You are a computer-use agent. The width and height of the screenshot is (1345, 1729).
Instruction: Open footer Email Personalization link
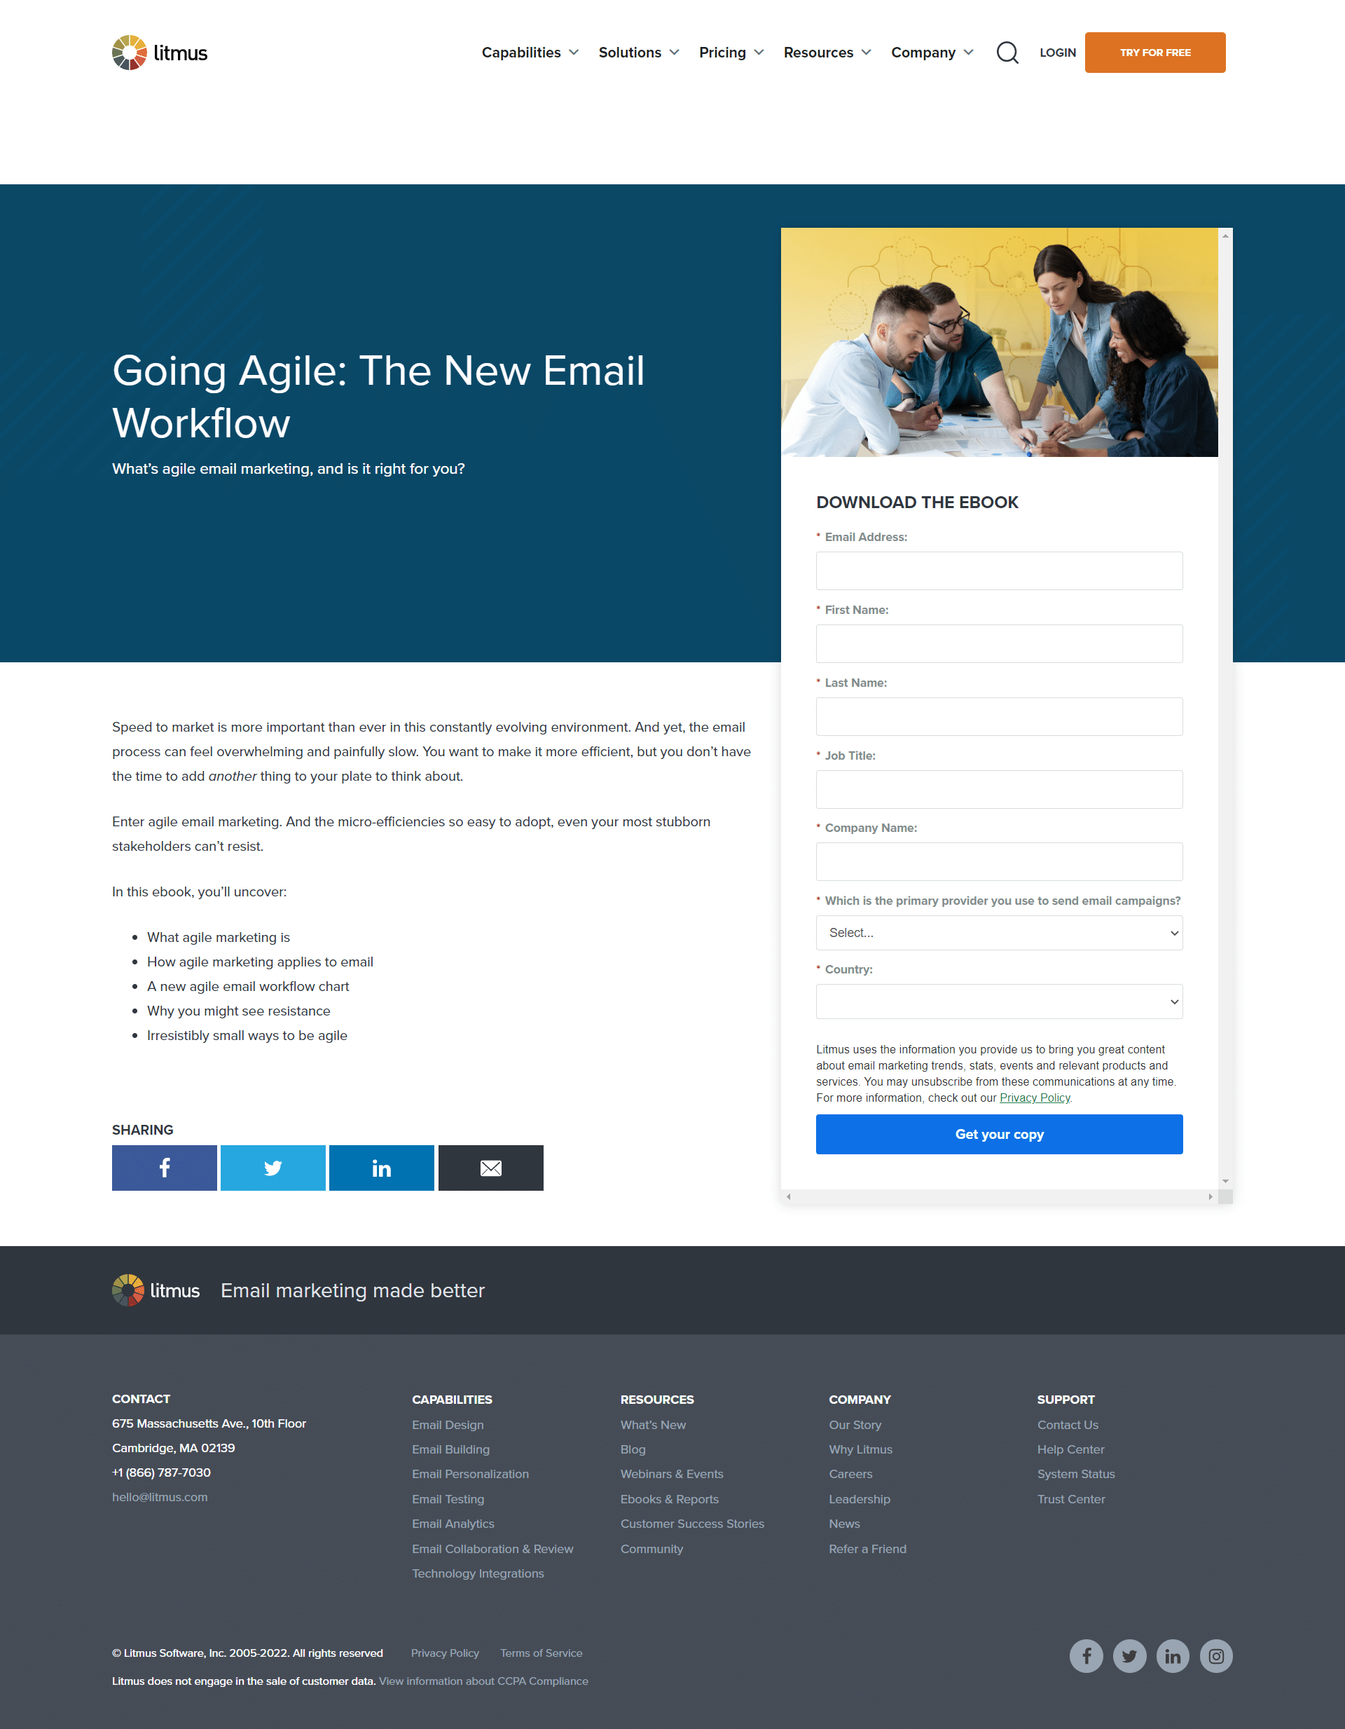coord(471,1474)
